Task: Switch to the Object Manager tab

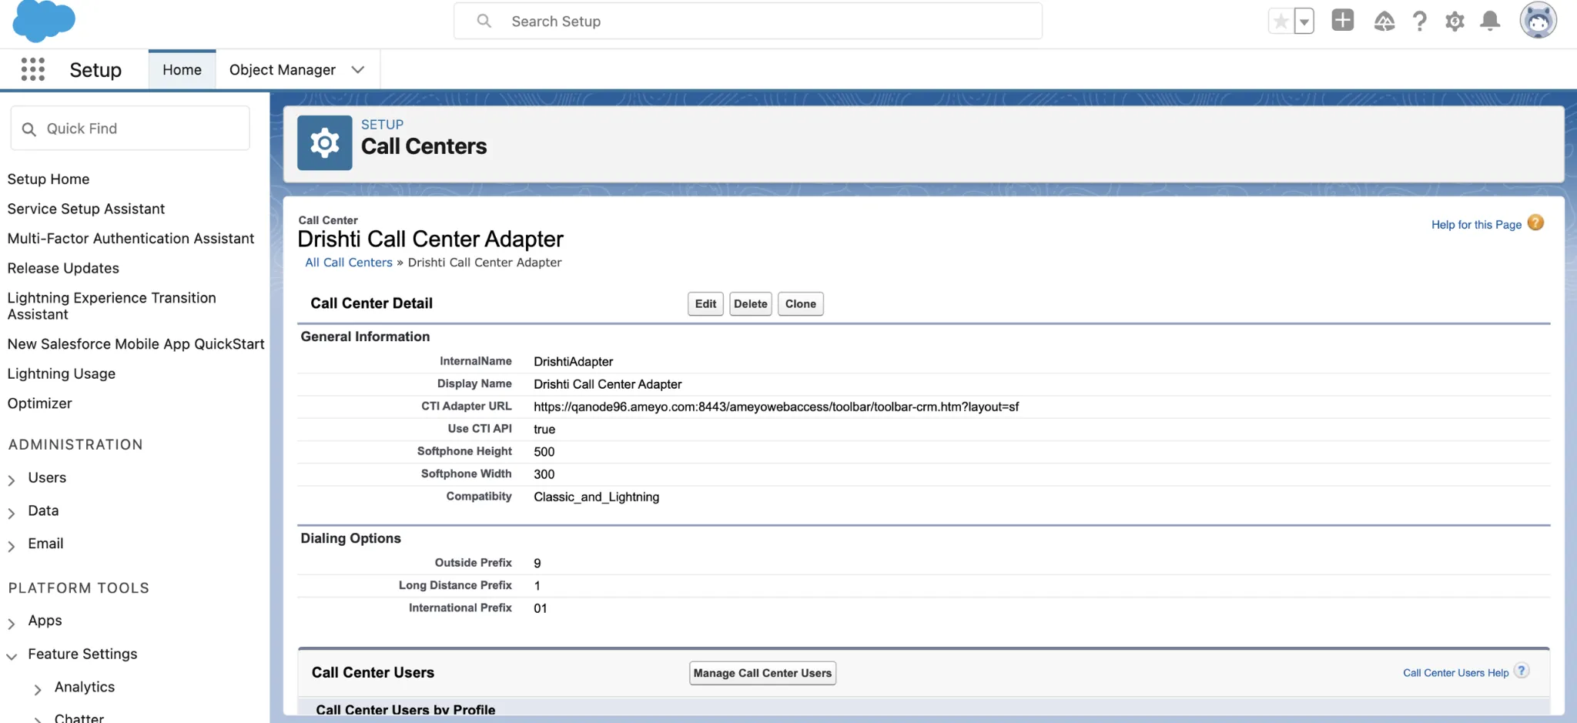Action: click(282, 70)
